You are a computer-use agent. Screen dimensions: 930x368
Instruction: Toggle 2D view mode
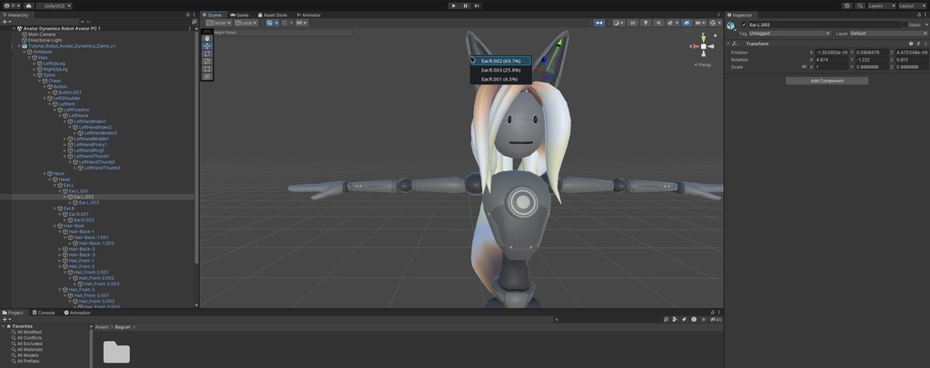[x=632, y=23]
